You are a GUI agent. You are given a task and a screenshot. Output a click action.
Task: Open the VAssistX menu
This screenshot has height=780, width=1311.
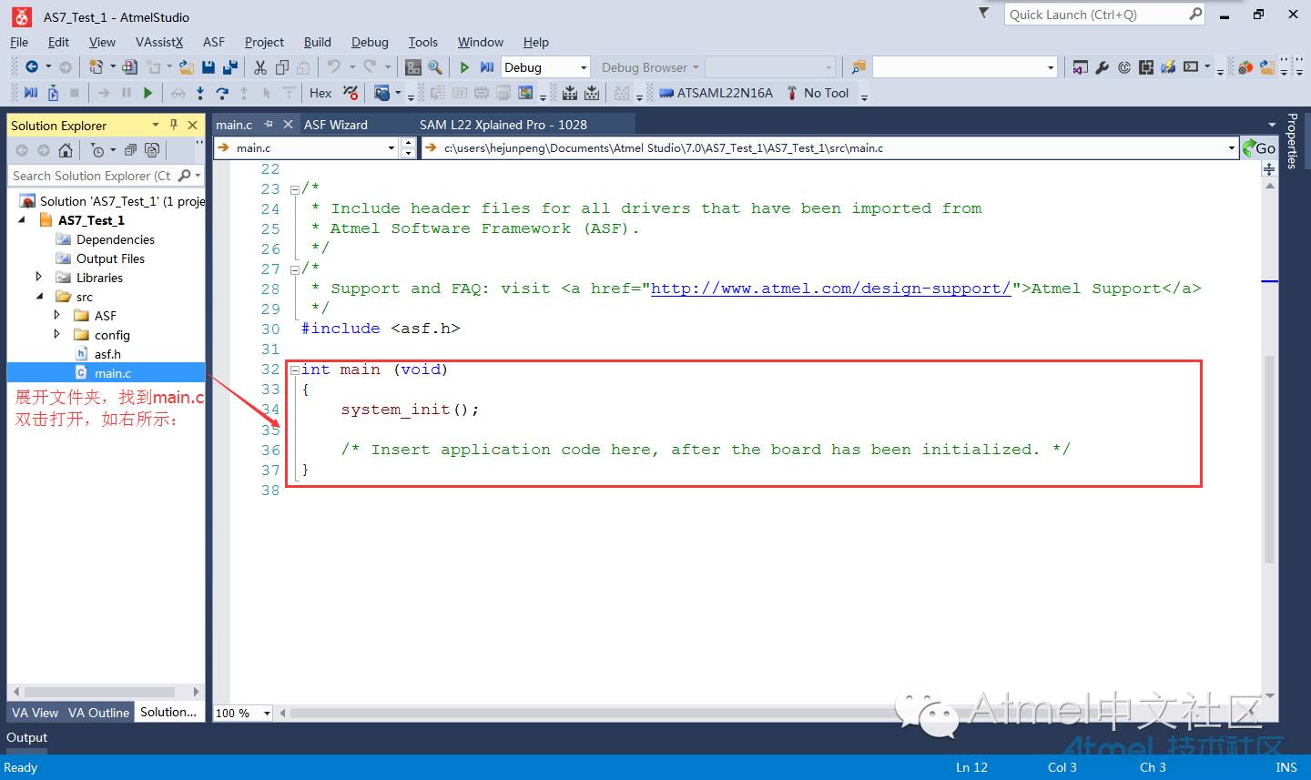[159, 42]
